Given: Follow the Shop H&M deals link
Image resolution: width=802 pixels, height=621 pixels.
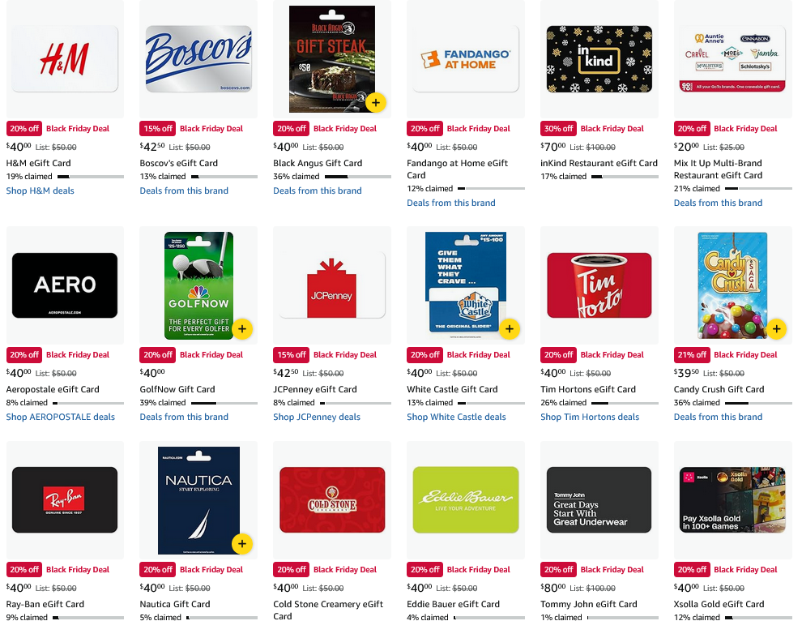Looking at the screenshot, I should 40,191.
